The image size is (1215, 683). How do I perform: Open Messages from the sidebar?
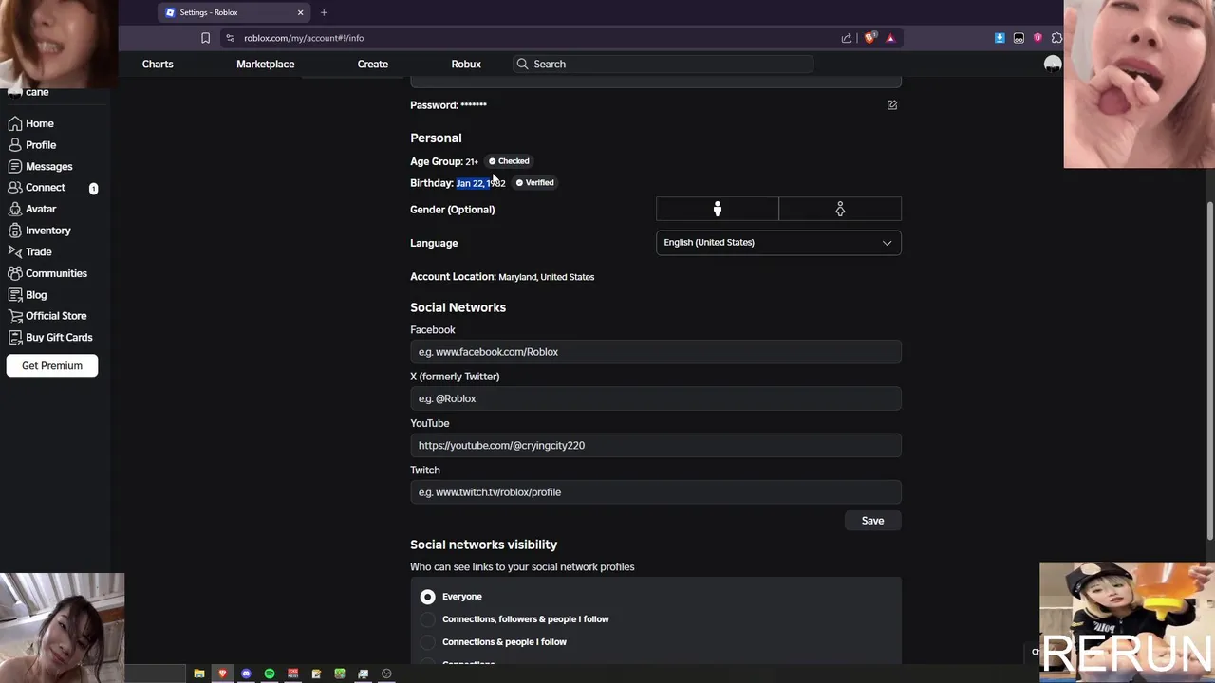pos(39,166)
